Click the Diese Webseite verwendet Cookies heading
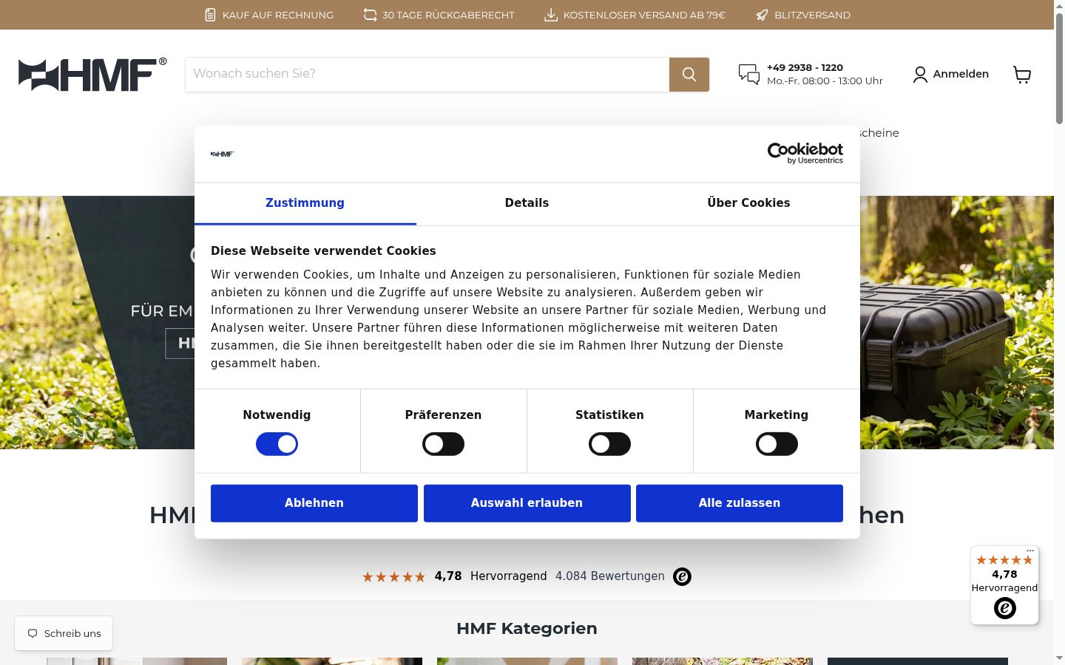Image resolution: width=1065 pixels, height=665 pixels. pyautogui.click(x=323, y=251)
